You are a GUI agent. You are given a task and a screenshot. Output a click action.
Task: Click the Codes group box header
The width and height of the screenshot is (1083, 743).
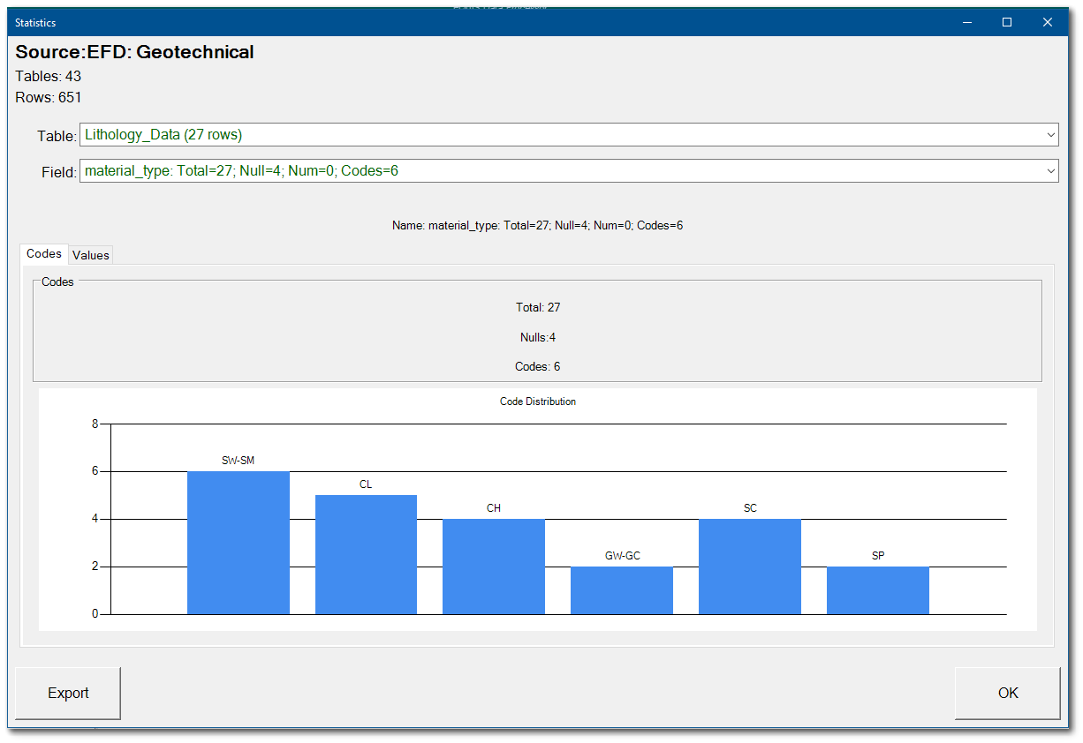pyautogui.click(x=57, y=281)
